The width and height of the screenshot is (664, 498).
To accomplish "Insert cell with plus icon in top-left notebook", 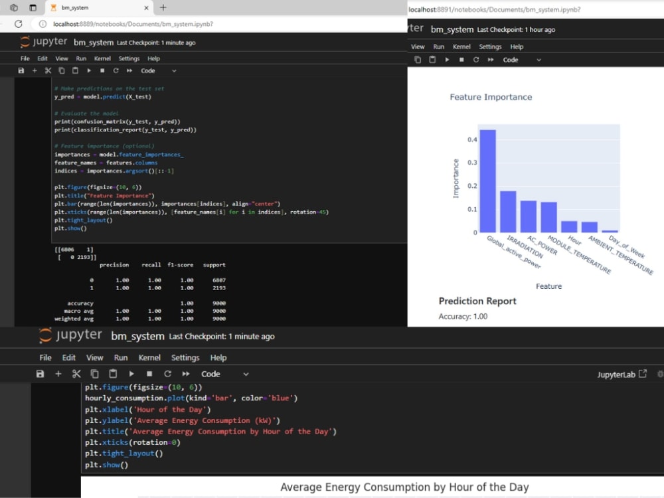I will 35,71.
